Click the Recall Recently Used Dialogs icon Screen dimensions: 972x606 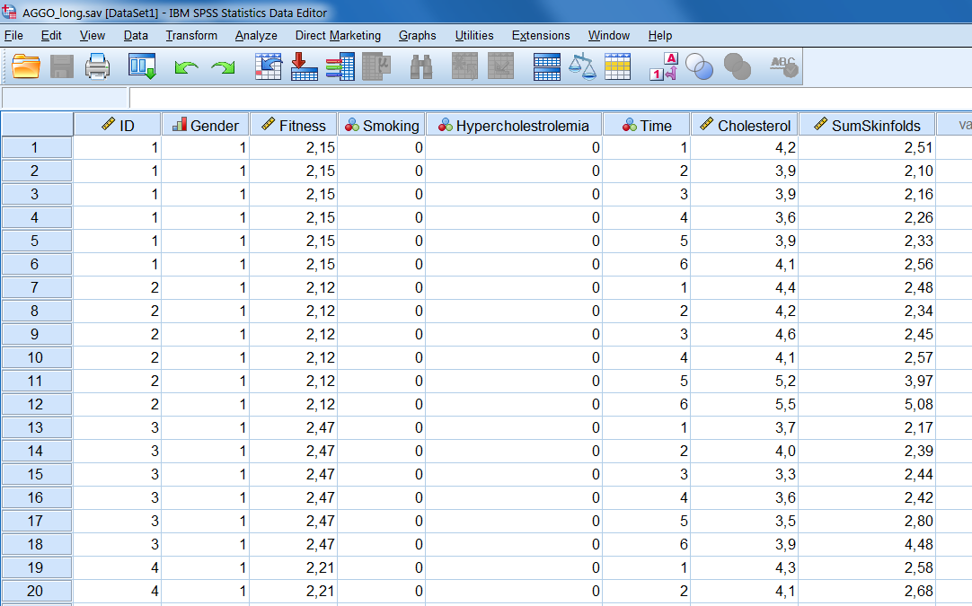[142, 66]
